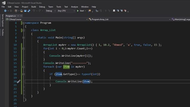This screenshot has width=190, height=107.
Task: Click the Find in Files toolbar icon
Action: click(89, 11)
